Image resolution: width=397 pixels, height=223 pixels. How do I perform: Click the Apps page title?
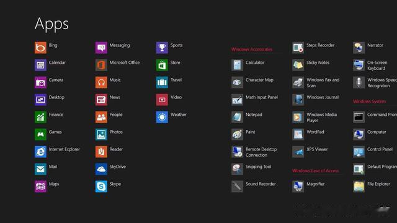pyautogui.click(x=51, y=25)
